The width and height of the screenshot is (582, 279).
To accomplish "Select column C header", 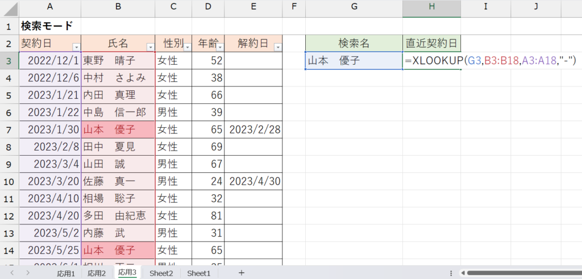I will [173, 9].
